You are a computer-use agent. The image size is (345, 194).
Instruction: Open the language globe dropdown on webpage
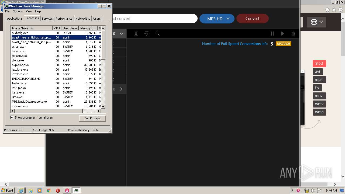316,22
